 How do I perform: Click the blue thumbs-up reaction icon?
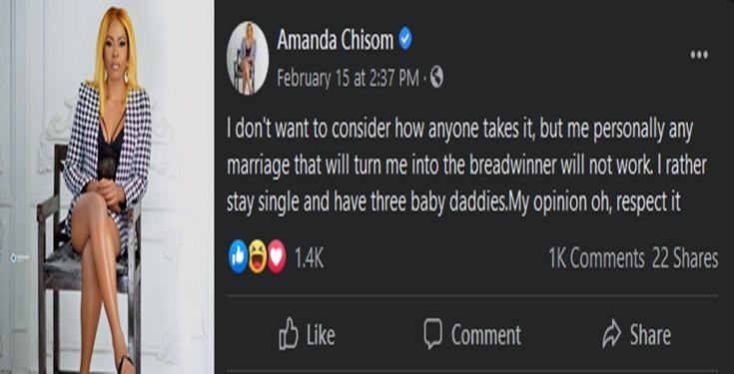tap(239, 256)
